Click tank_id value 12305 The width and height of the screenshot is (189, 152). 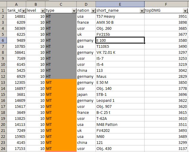(x=17, y=82)
